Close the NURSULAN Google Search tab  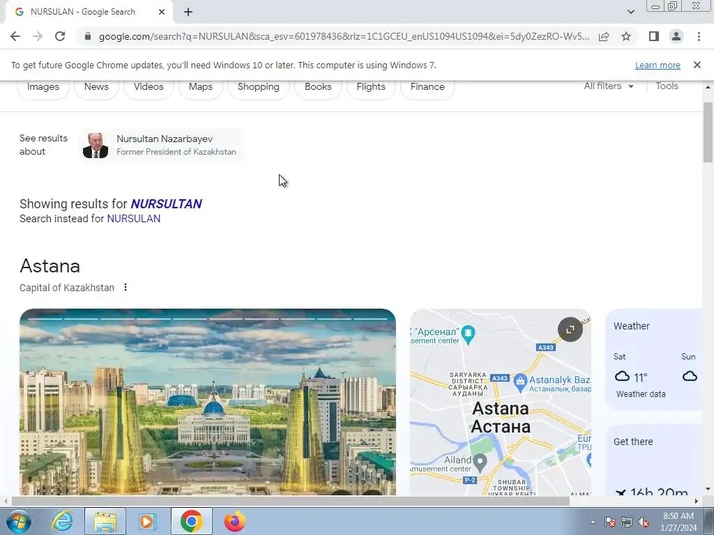click(162, 12)
